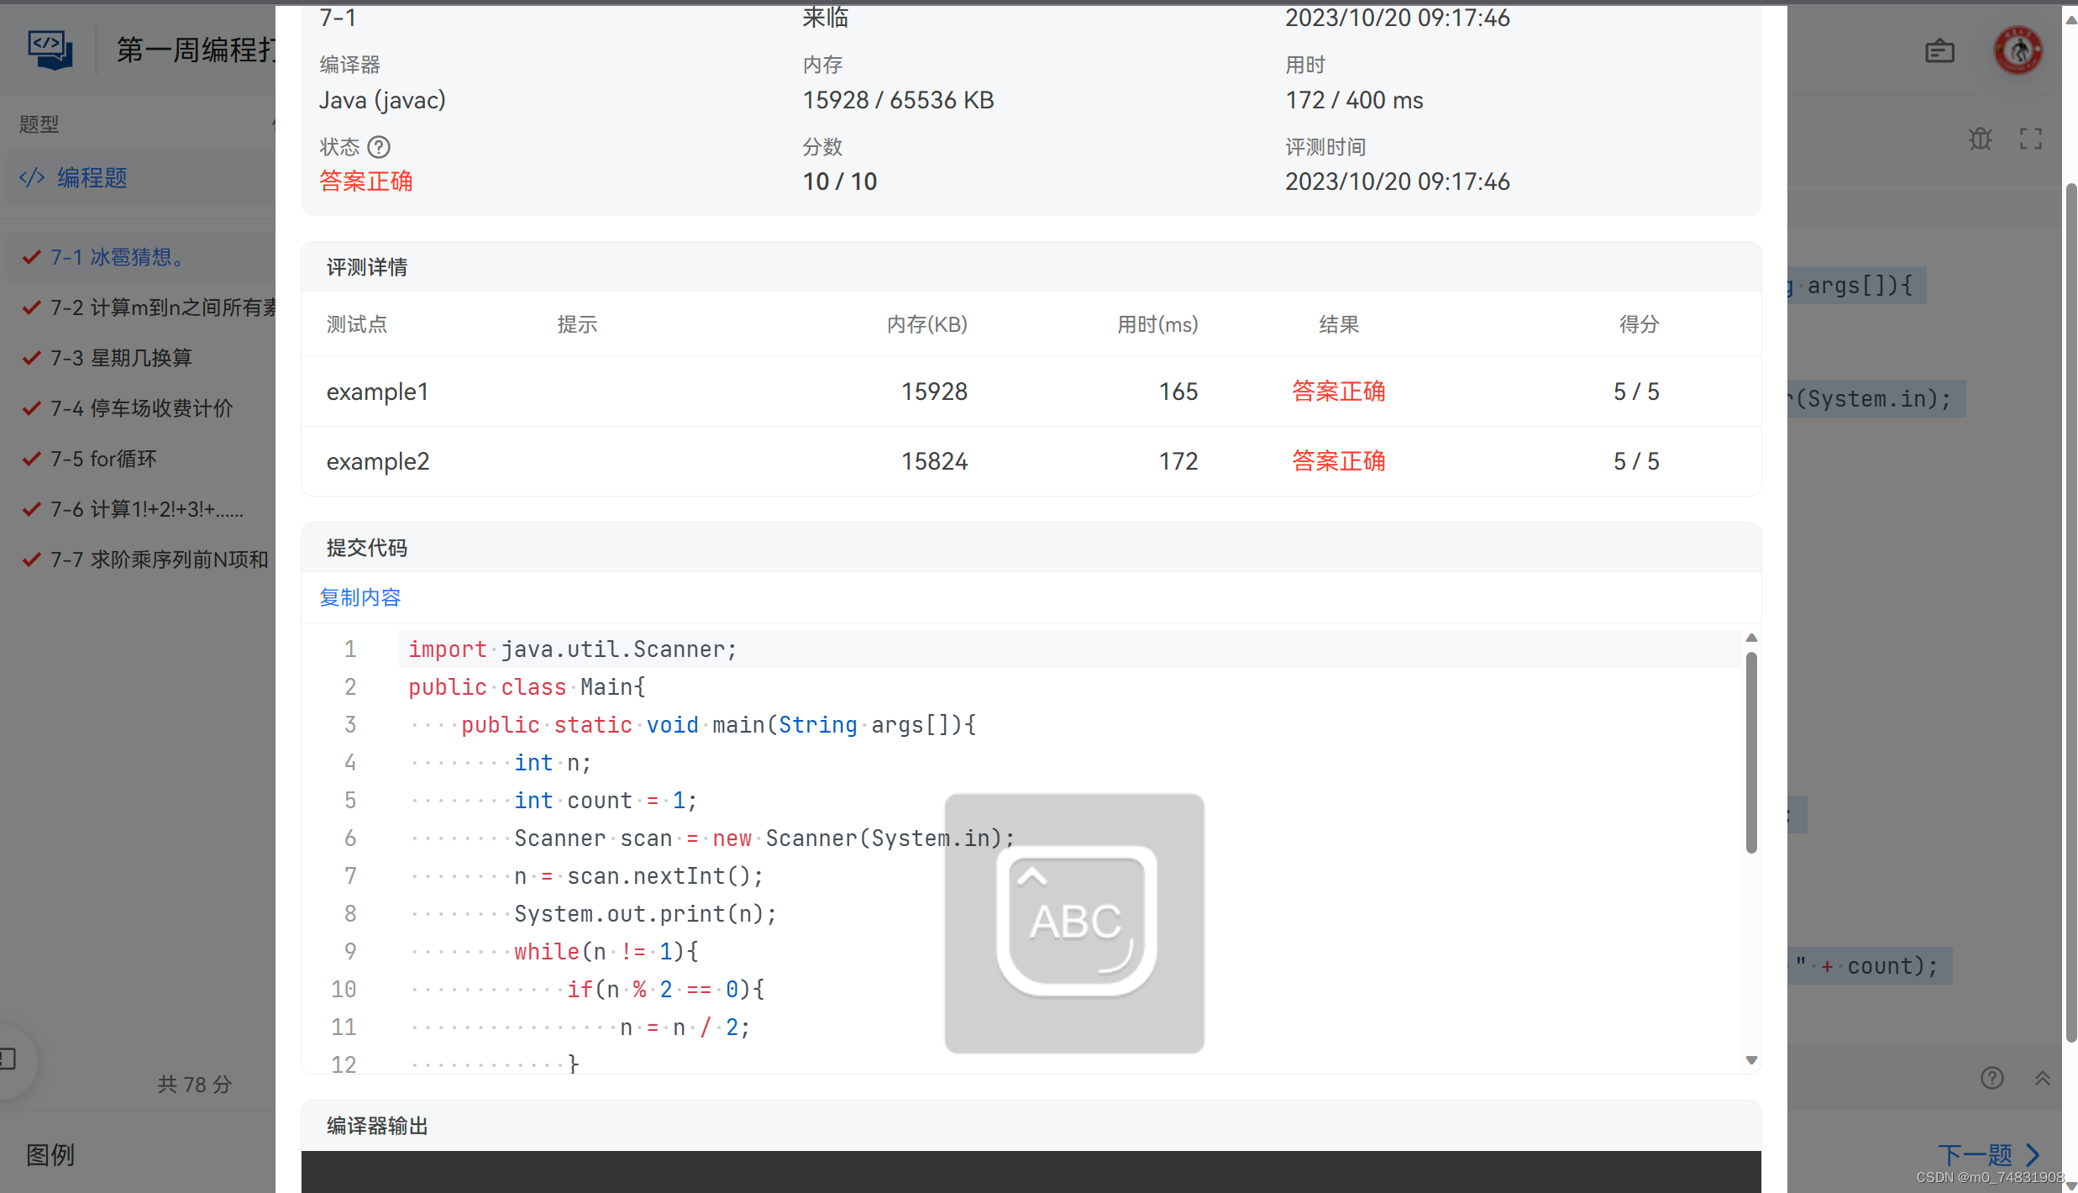The width and height of the screenshot is (2078, 1193).
Task: Select the 编程题 question type tab
Action: click(92, 177)
